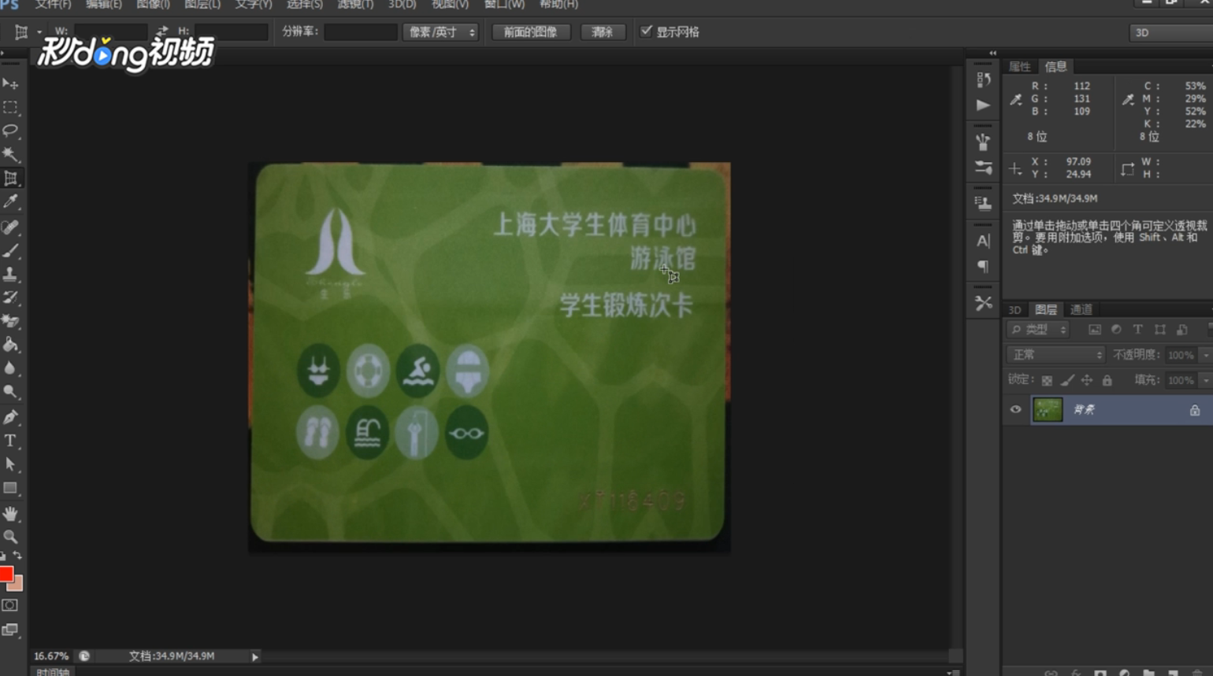Select the Horizontal Type tool
The height and width of the screenshot is (676, 1213).
click(10, 441)
